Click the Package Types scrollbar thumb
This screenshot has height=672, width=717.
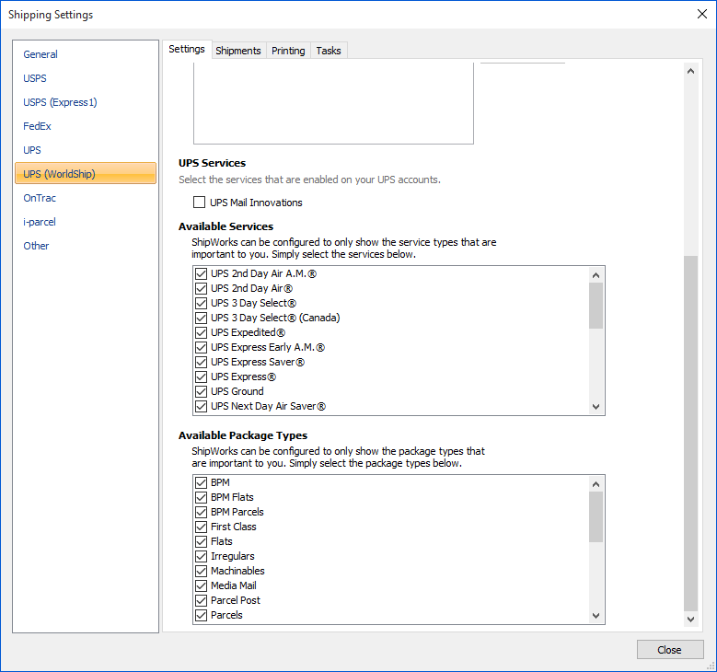[596, 517]
